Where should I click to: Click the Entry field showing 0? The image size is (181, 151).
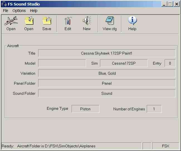(170, 63)
